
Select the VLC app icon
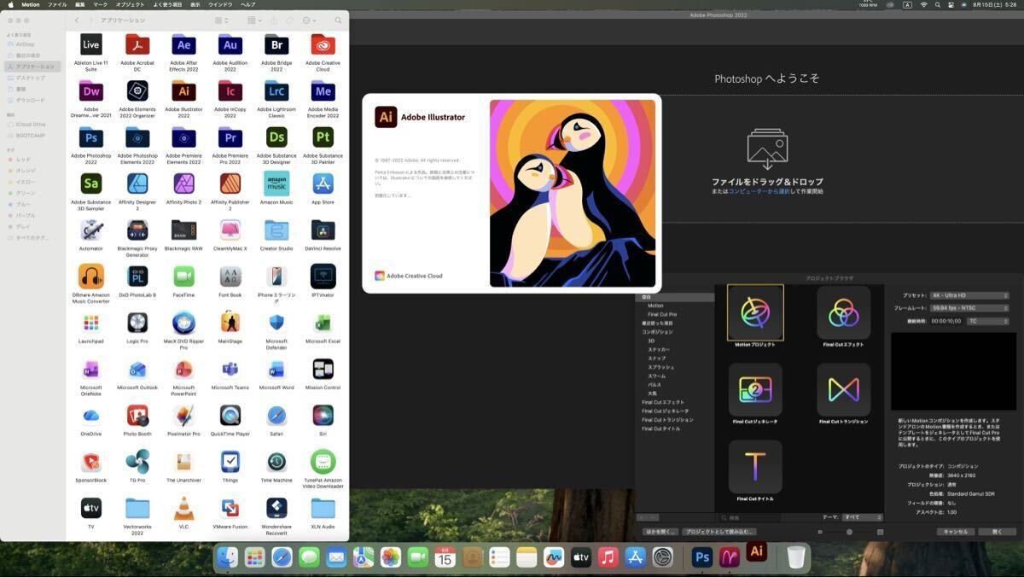(183, 508)
